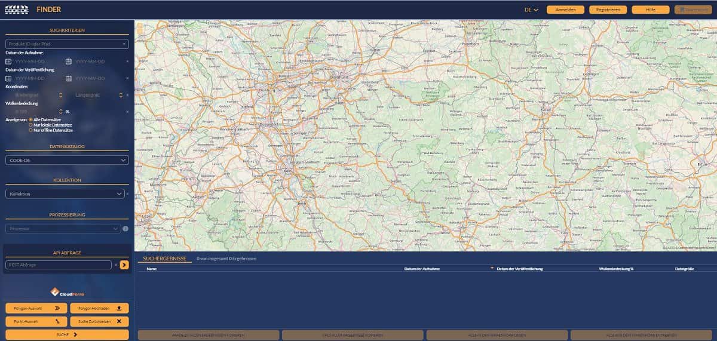Click the Anmelden button
Viewport: 717px width, 341px height.
[565, 10]
